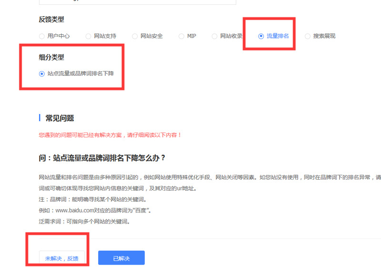The image size is (381, 268).
Task: Choose the 搜索展现 radio option
Action: [x=307, y=36]
